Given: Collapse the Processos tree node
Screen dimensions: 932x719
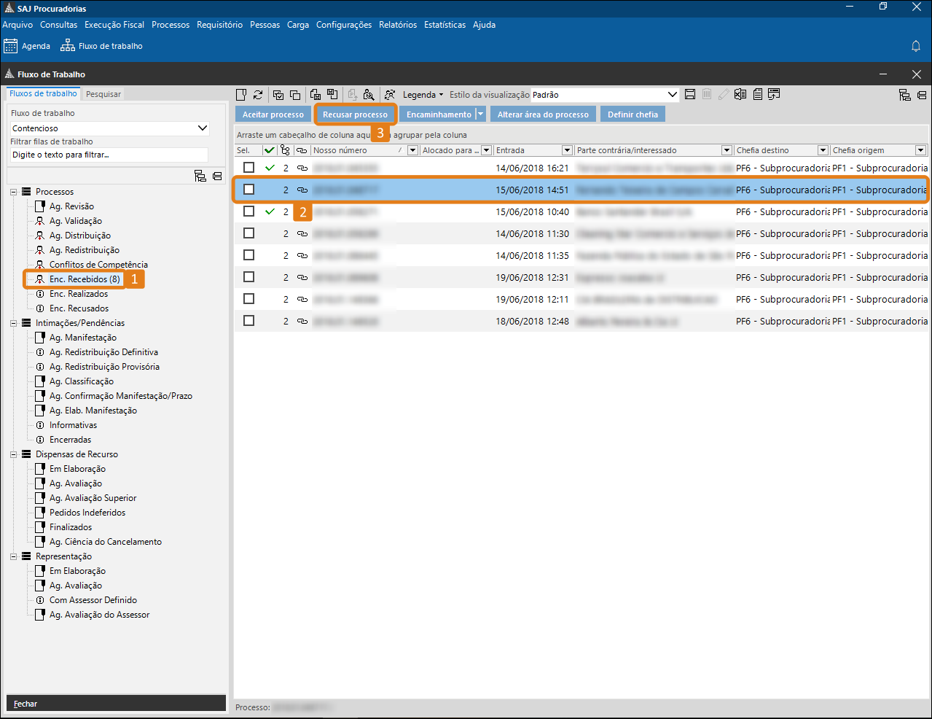Looking at the screenshot, I should click(14, 192).
